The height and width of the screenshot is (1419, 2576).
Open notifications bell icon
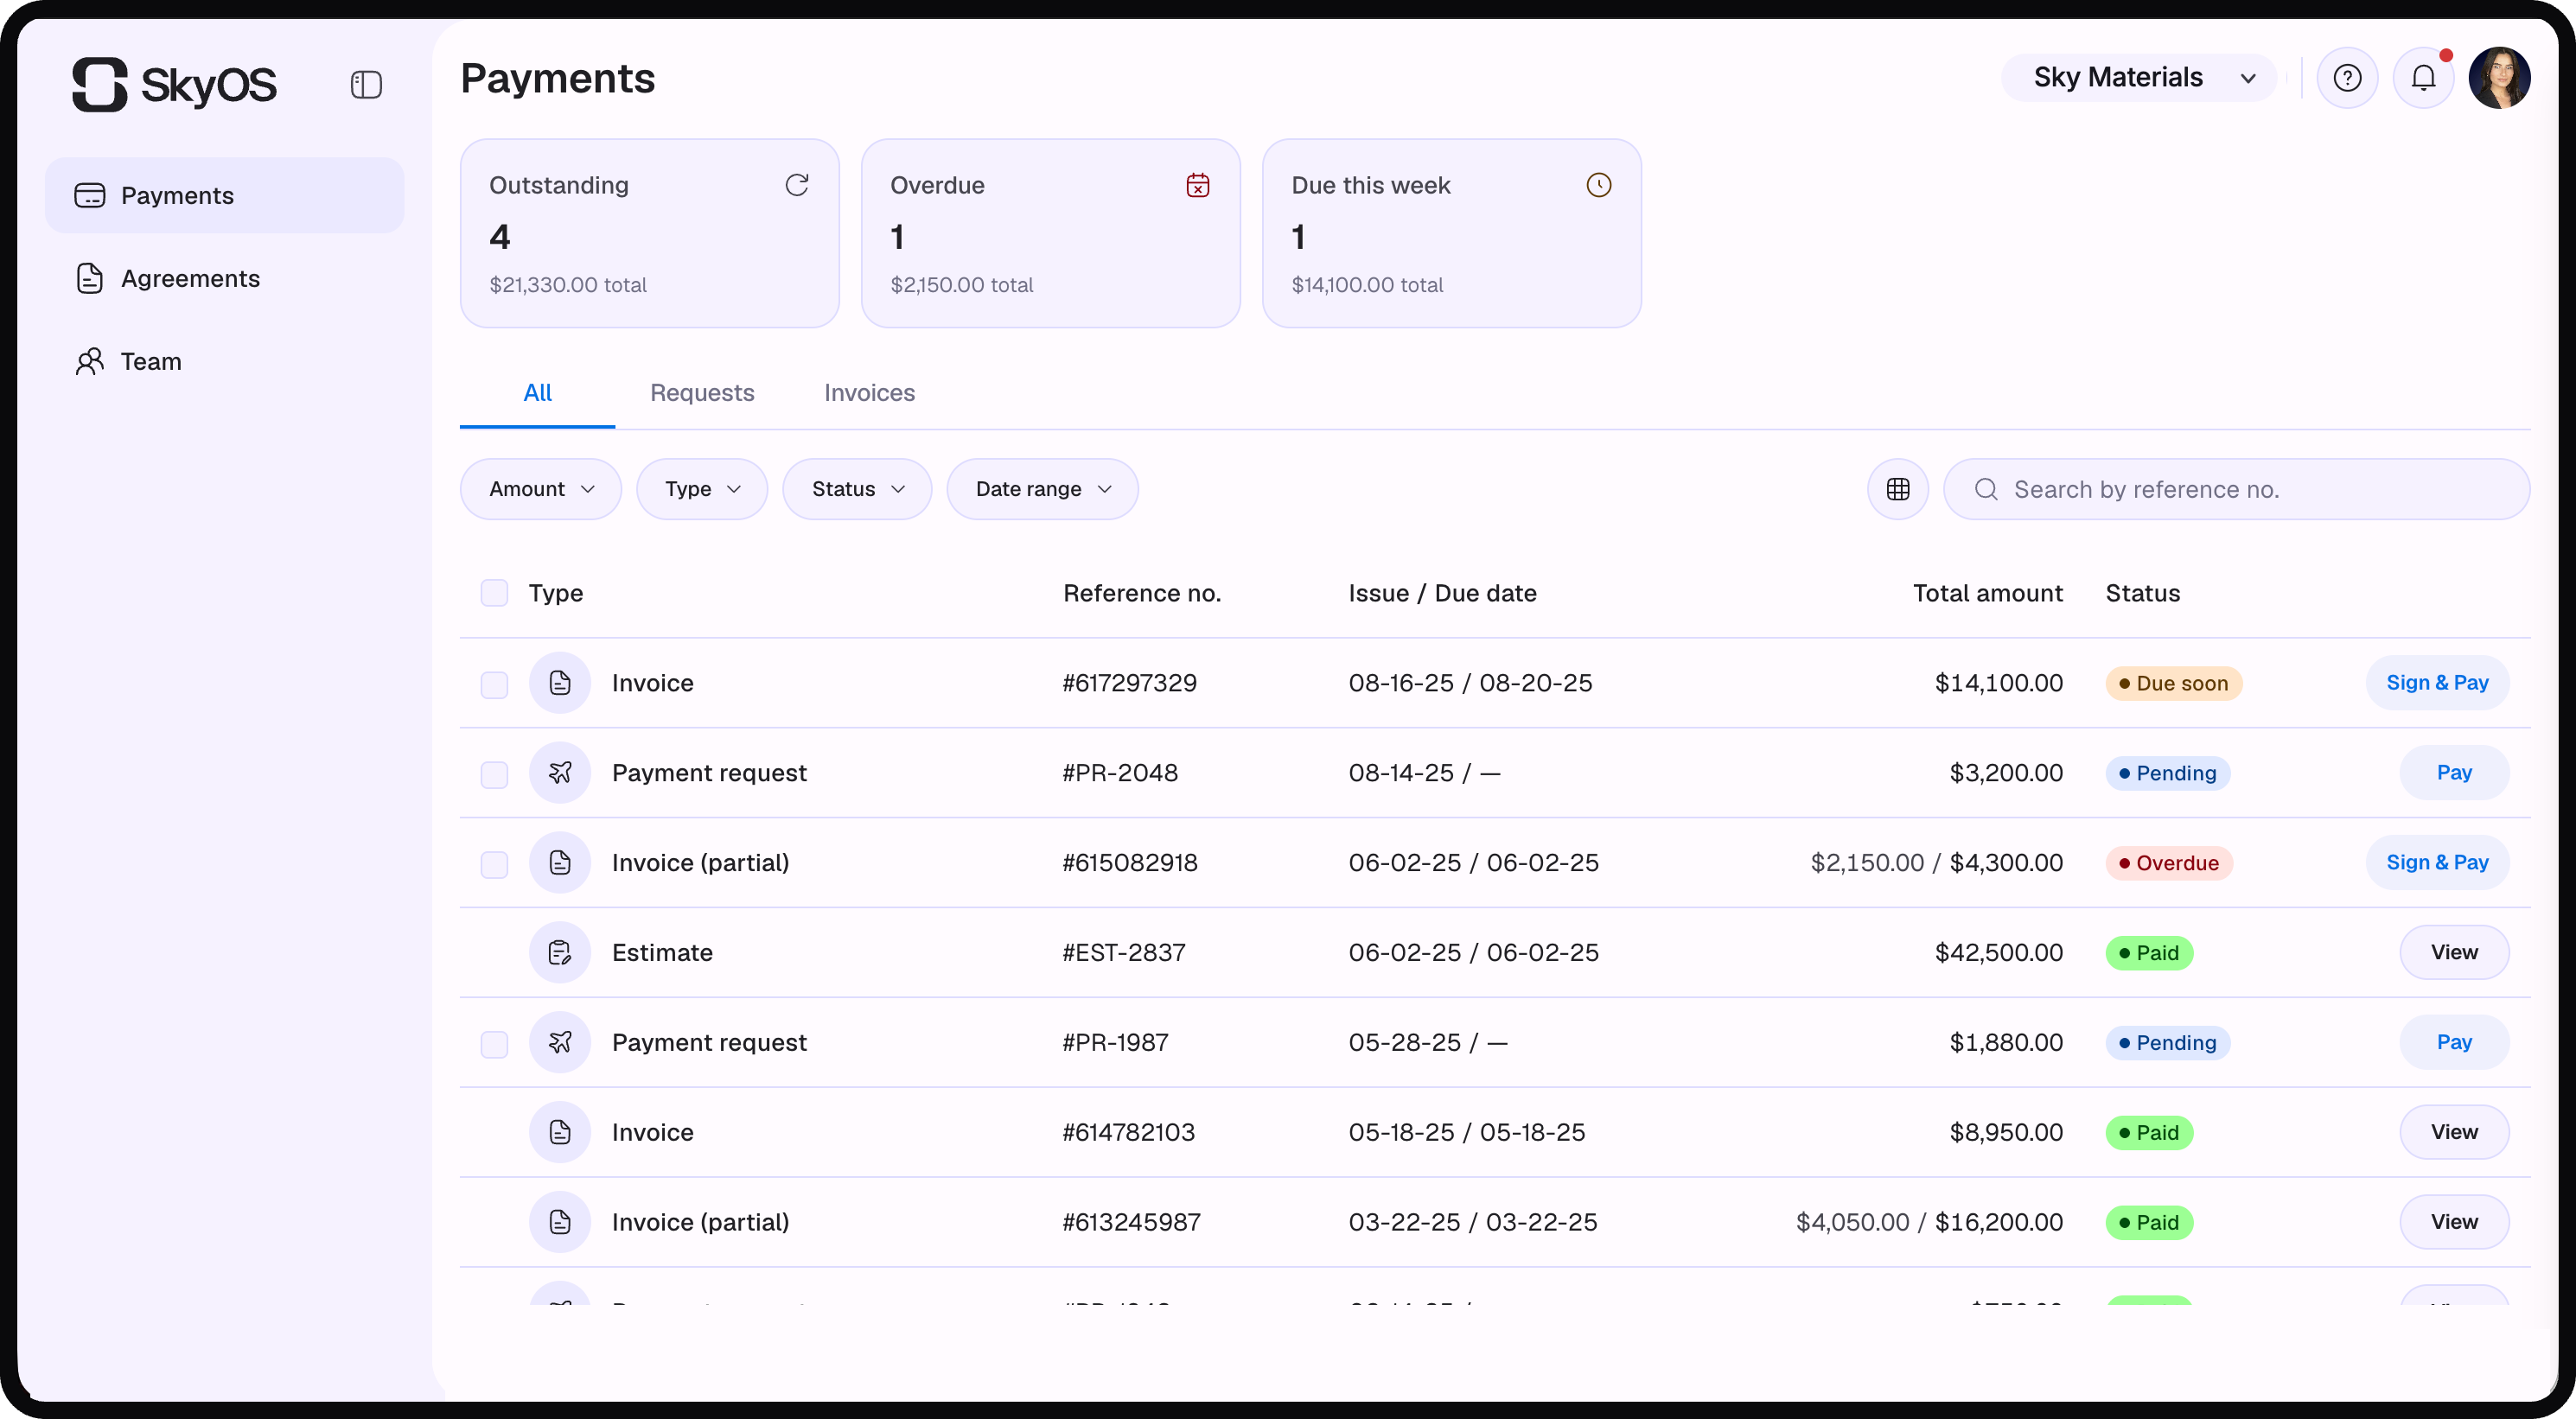click(x=2423, y=78)
